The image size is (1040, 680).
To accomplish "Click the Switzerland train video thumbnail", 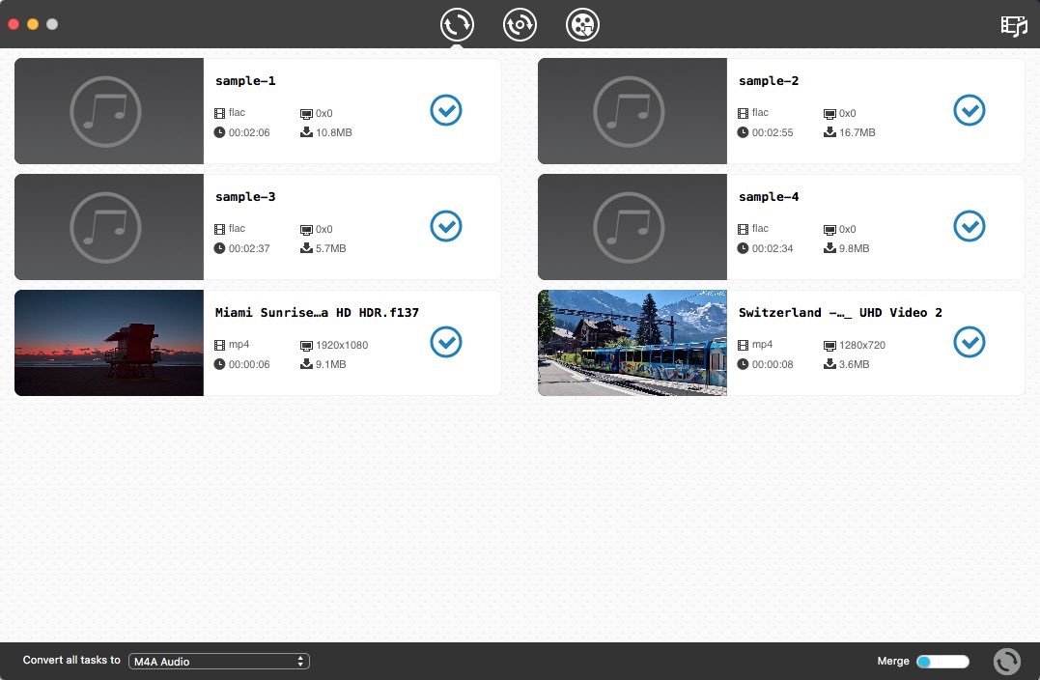I will (x=632, y=343).
